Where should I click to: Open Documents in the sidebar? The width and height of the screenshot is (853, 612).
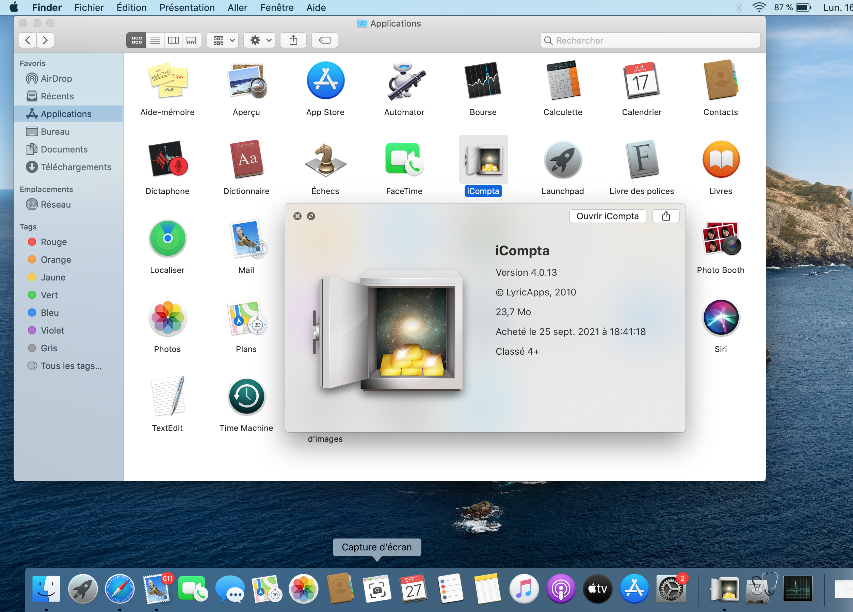click(68, 149)
